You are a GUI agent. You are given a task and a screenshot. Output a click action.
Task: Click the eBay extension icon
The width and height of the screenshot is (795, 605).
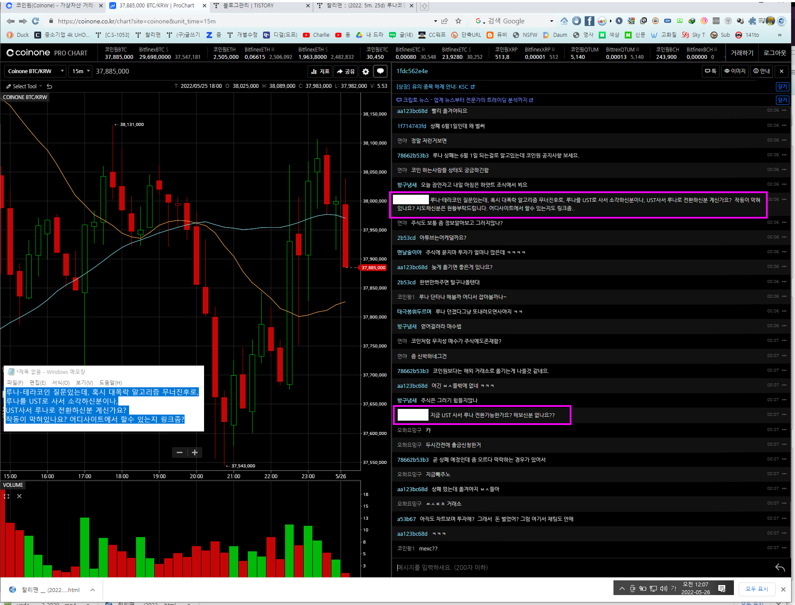click(x=602, y=21)
